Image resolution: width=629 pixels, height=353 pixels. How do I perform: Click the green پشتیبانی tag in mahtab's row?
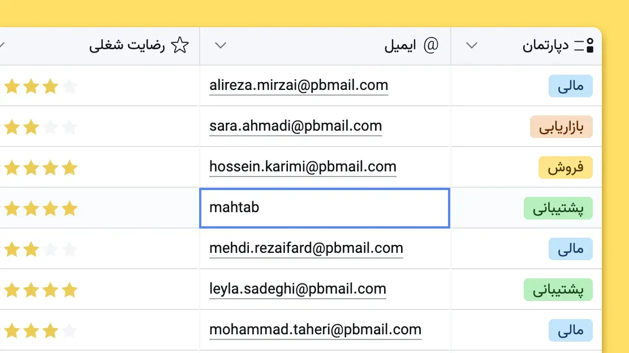point(558,209)
